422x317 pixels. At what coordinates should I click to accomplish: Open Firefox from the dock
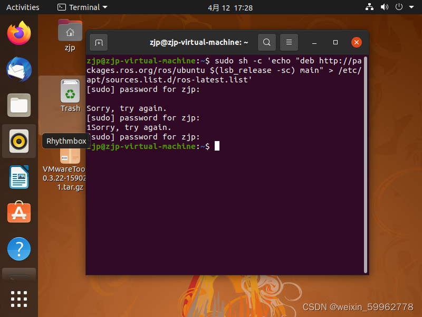(x=19, y=33)
